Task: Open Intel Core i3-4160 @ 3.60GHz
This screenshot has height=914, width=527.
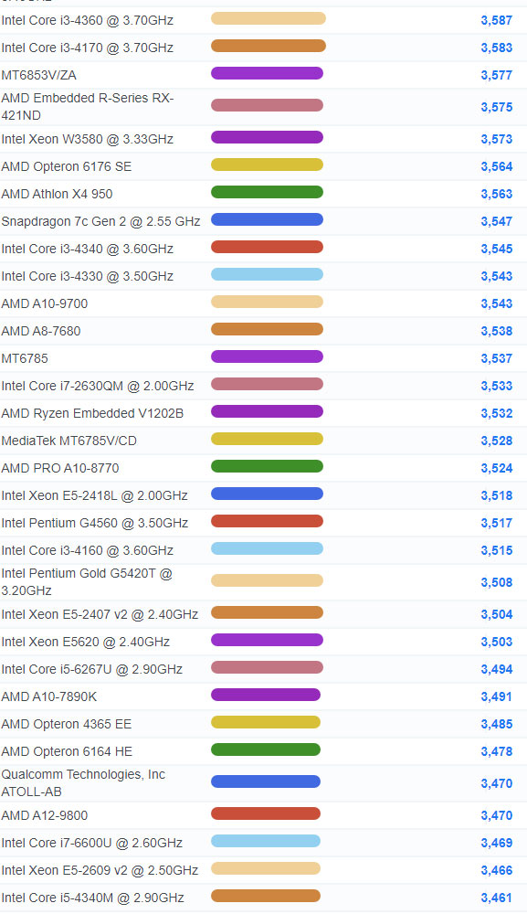Action: tap(88, 550)
